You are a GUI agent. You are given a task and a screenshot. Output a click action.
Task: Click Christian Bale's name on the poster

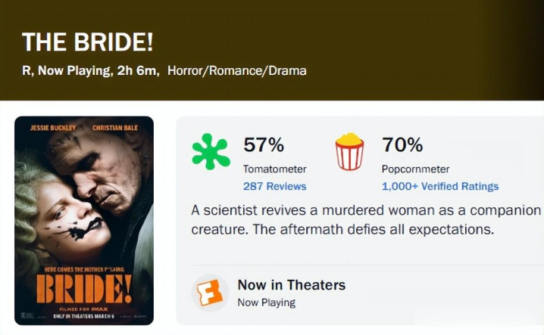116,128
